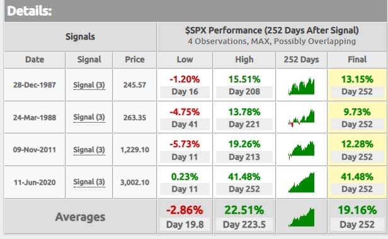Viewport: 388px width, 239px height.
Task: Click the Details: section header
Action: tap(30, 11)
